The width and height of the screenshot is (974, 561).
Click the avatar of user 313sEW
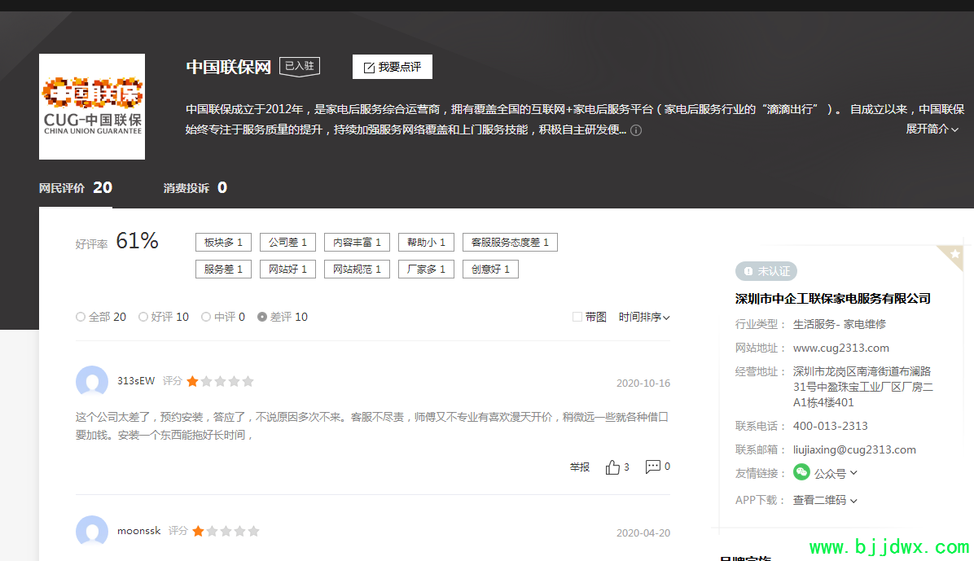(x=92, y=381)
